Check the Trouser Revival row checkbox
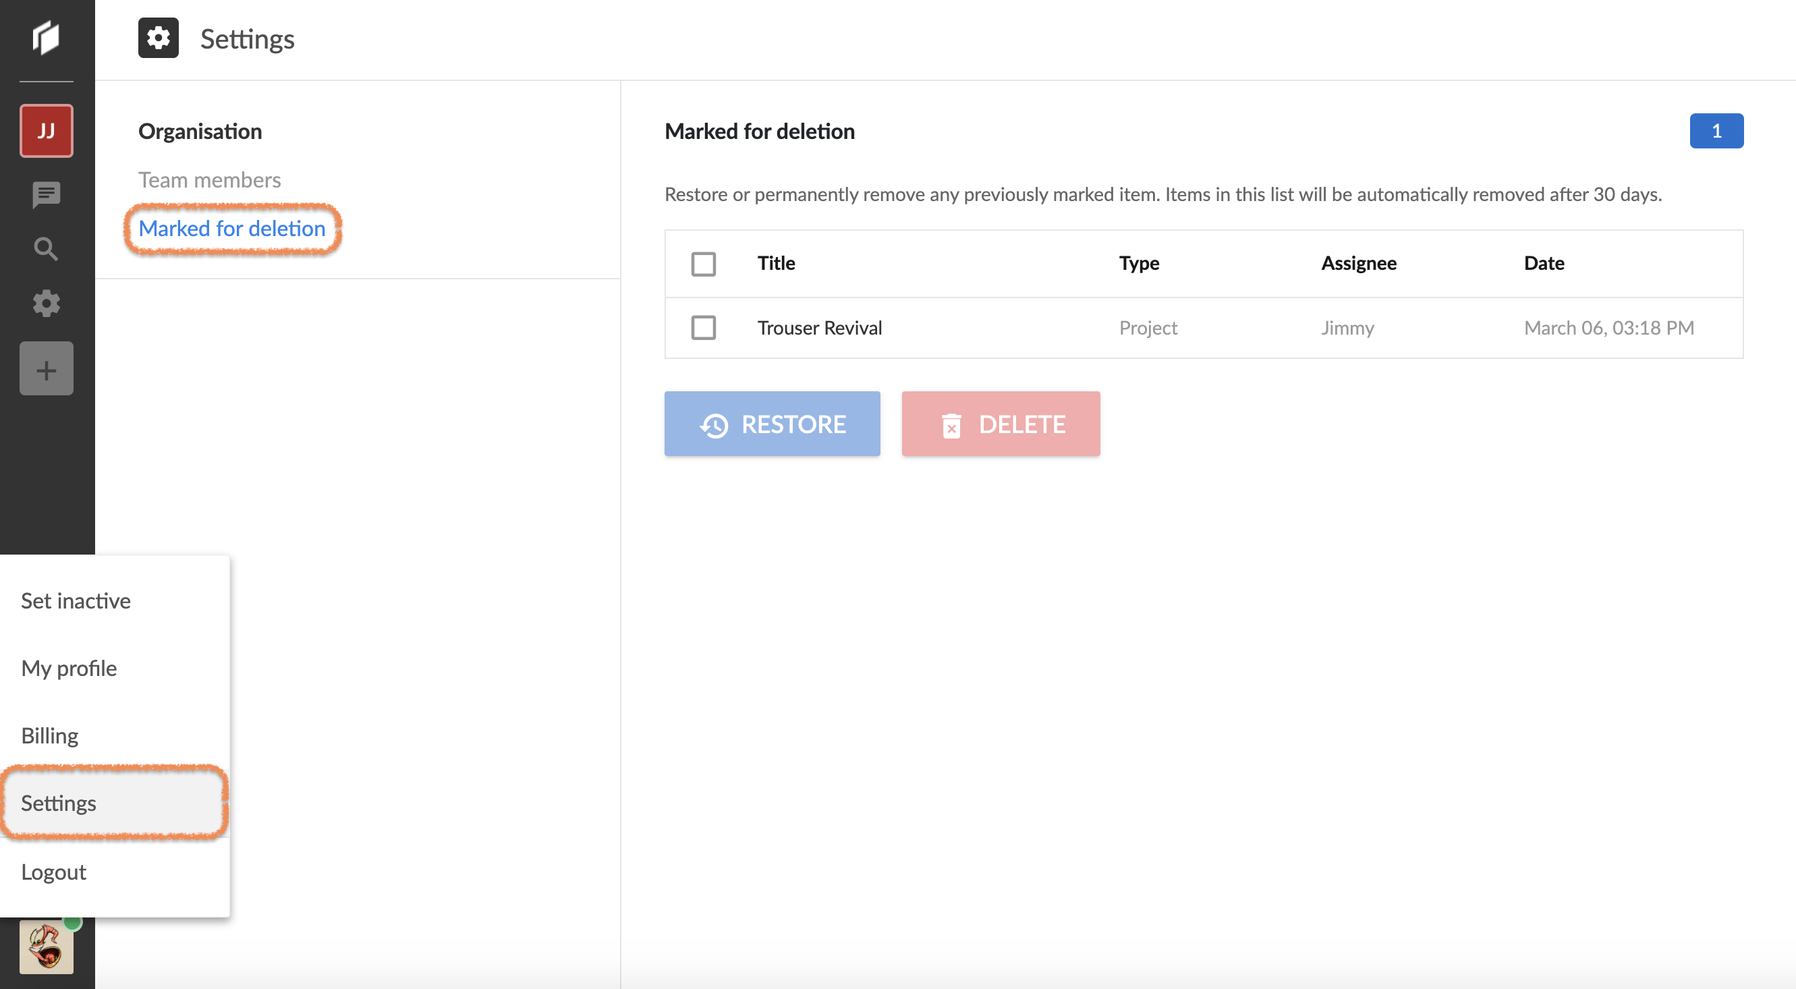Screen dimensions: 1796x989 pyautogui.click(x=703, y=328)
